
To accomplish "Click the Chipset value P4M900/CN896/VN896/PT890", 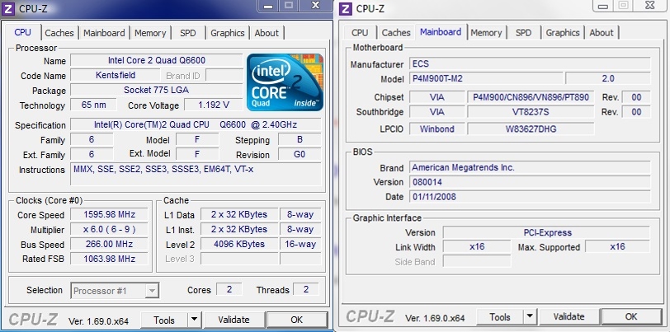I will (531, 97).
